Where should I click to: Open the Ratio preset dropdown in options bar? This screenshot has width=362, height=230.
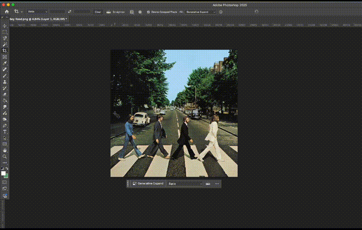tap(37, 11)
